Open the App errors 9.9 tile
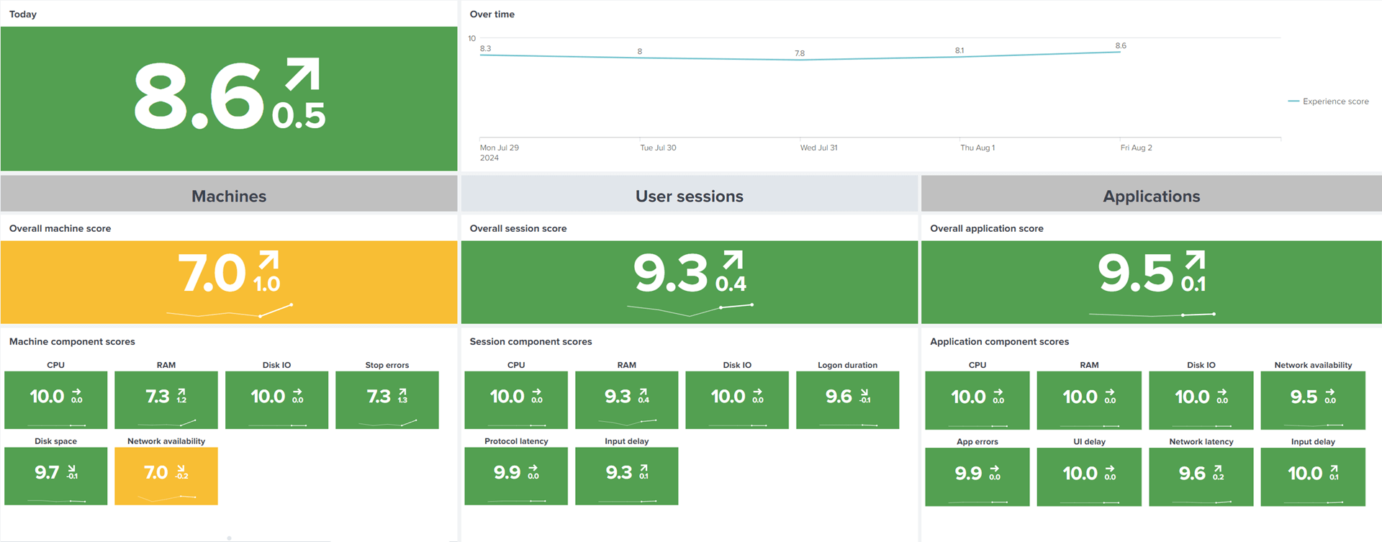Screen dimensions: 1382x542 tap(977, 476)
